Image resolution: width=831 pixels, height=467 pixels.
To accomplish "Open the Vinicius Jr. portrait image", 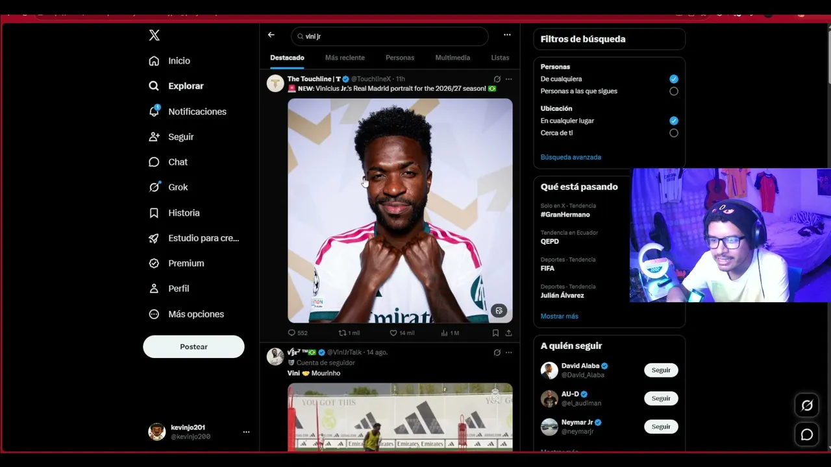I will point(400,210).
